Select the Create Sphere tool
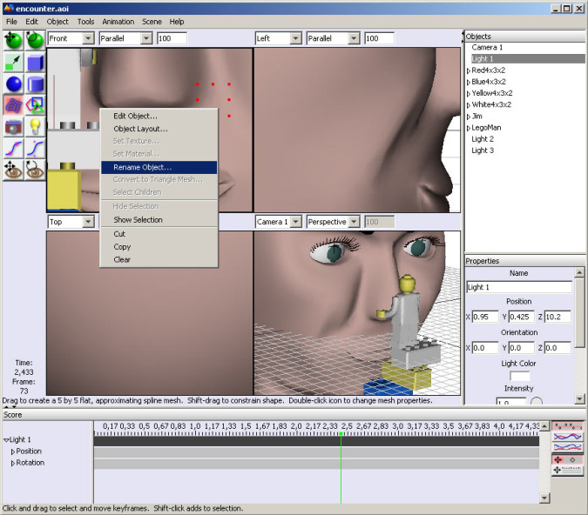Viewport: 588px width, 515px height. coord(13,84)
